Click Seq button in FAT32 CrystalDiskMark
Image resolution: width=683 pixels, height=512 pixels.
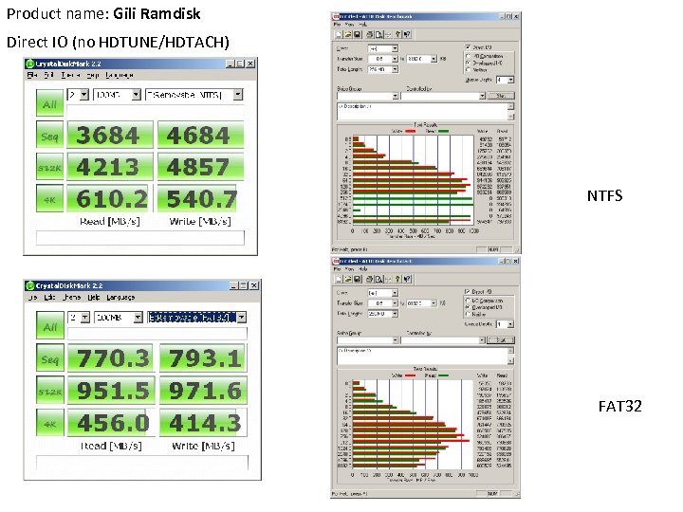coord(50,357)
